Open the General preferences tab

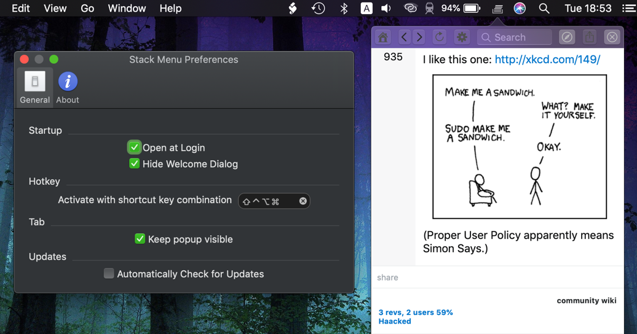[35, 88]
